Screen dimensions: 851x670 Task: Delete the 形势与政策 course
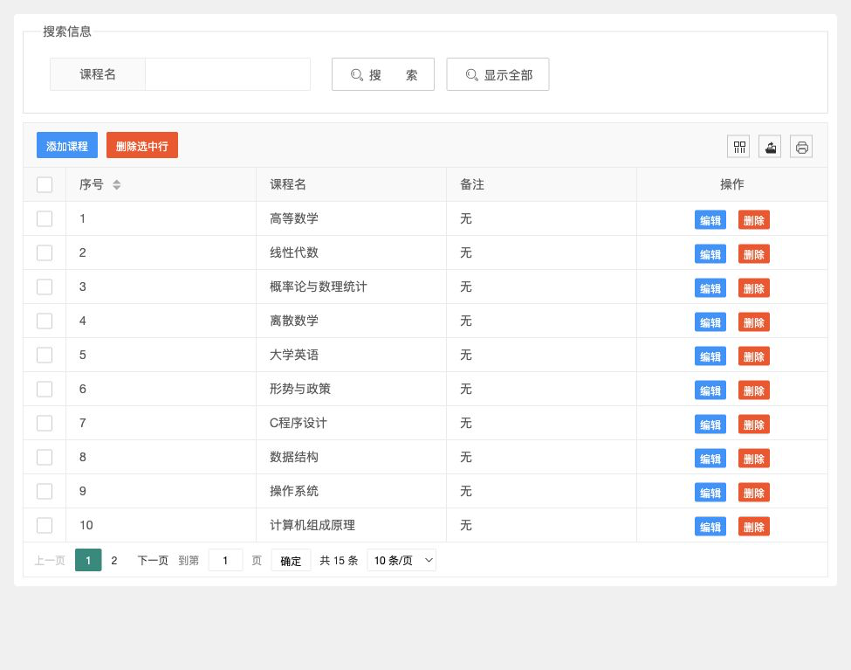754,390
